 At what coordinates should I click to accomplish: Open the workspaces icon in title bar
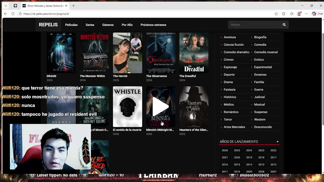15,6
